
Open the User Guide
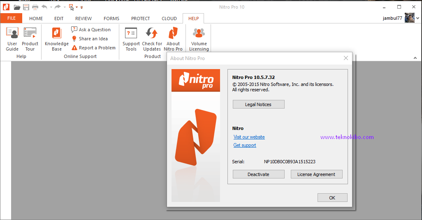click(x=12, y=39)
